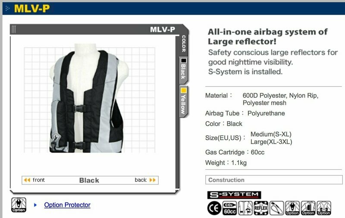The image size is (345, 218).
Task: Click the CO2 60cc cartridge icon
Action: (x=229, y=208)
